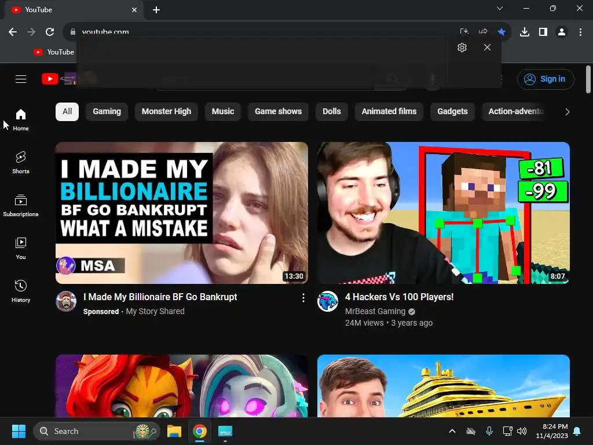Image resolution: width=593 pixels, height=445 pixels.
Task: Open Shorts from the sidebar
Action: 21,163
